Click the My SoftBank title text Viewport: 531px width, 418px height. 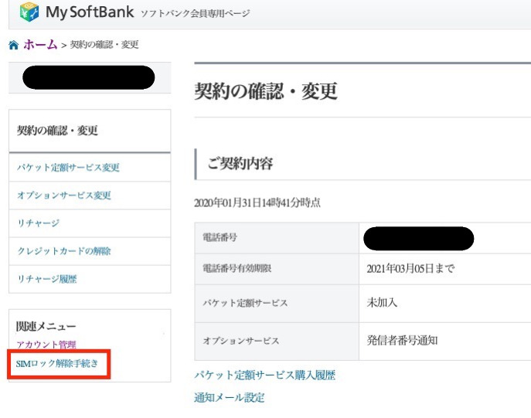coord(90,12)
